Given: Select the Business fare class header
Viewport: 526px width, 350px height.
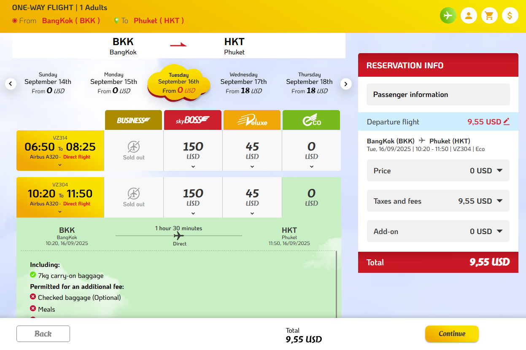Looking at the screenshot, I should click(x=133, y=120).
